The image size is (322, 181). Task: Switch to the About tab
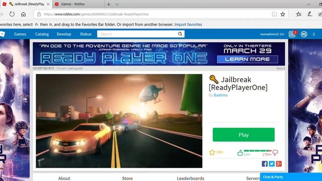(x=64, y=178)
